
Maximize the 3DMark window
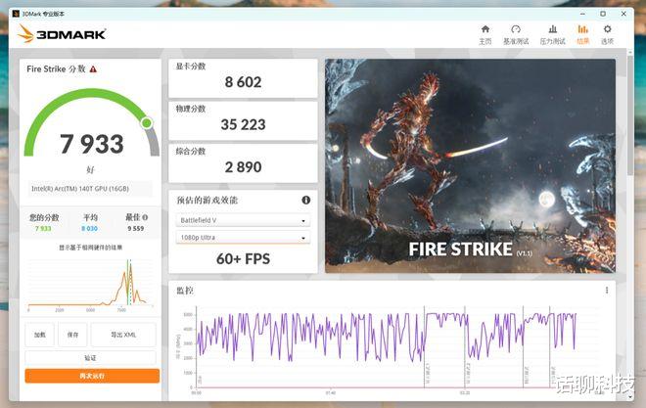(603, 14)
